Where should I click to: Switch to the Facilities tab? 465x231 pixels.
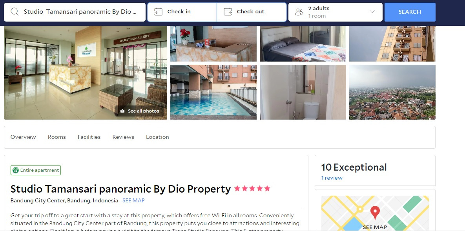pyautogui.click(x=89, y=137)
